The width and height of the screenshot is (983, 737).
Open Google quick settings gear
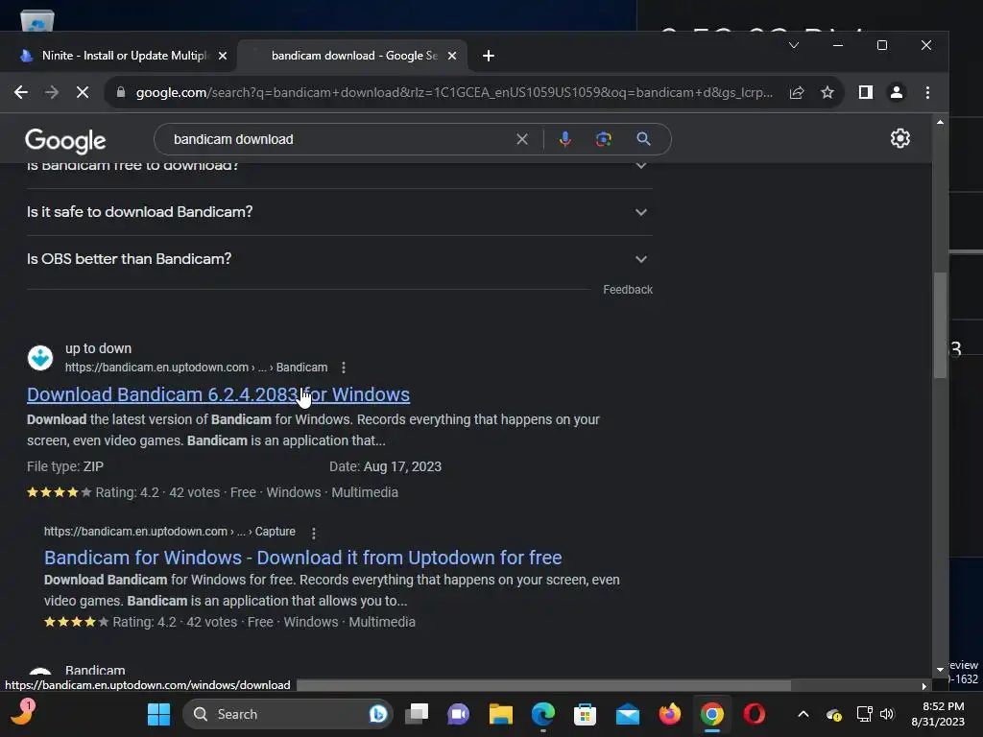point(900,138)
